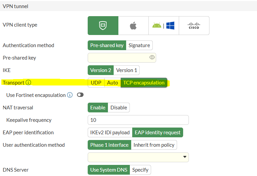Click info icon beside Use Fortinet encapsulation

pyautogui.click(x=70, y=95)
